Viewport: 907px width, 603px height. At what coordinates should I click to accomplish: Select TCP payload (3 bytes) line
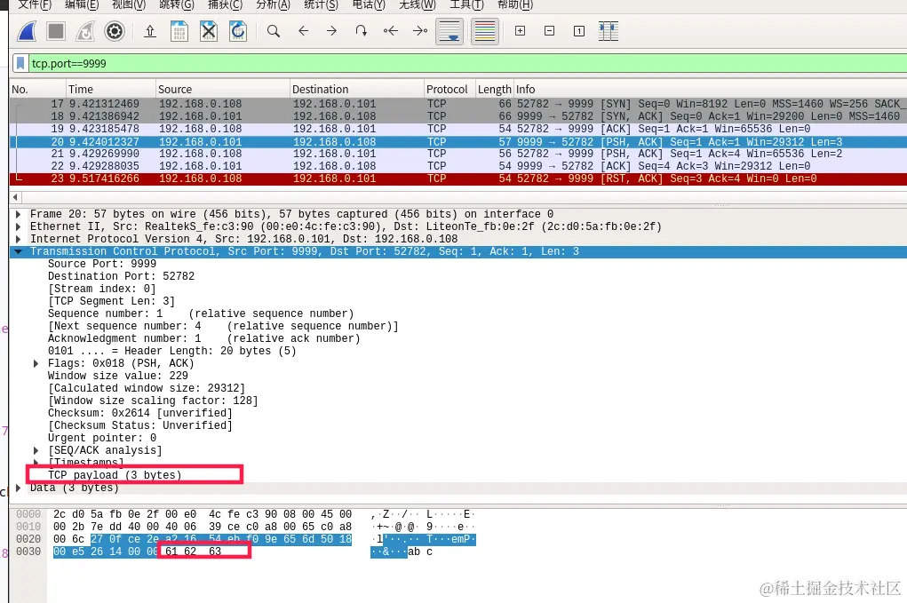point(115,475)
